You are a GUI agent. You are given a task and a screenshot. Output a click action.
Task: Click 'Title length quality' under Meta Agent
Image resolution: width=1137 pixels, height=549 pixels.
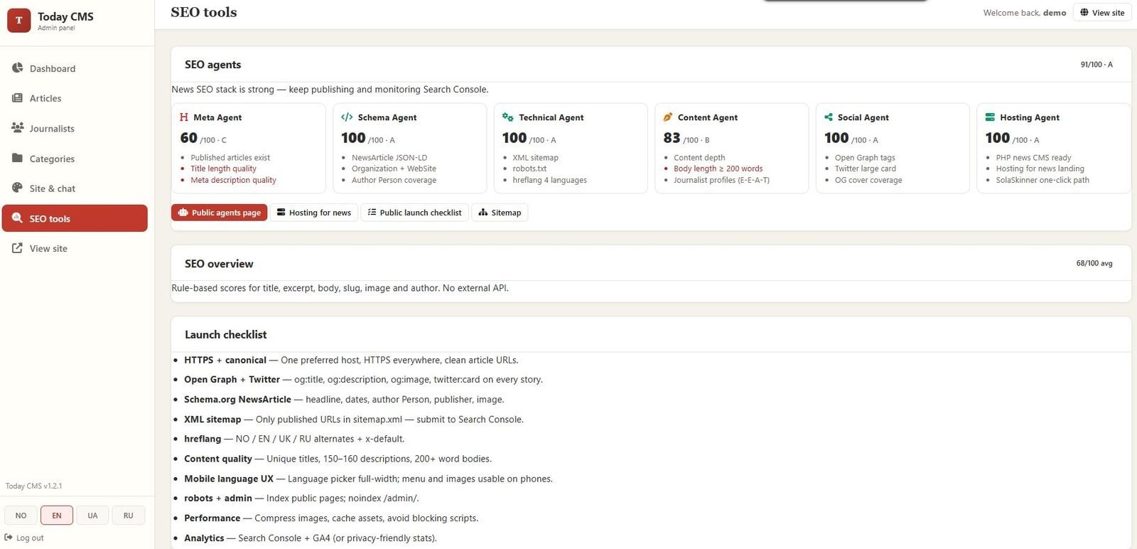click(x=223, y=169)
